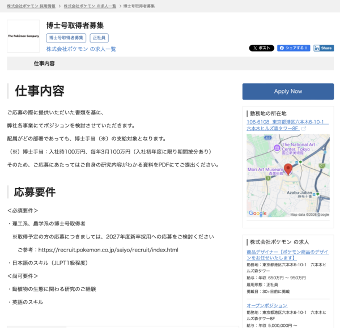Click the Apply Now button
This screenshot has height=328, width=340.
pos(288,91)
